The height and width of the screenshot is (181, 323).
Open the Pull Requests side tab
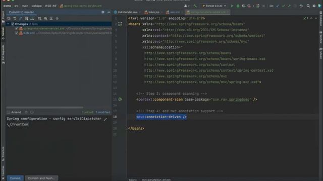click(3, 54)
